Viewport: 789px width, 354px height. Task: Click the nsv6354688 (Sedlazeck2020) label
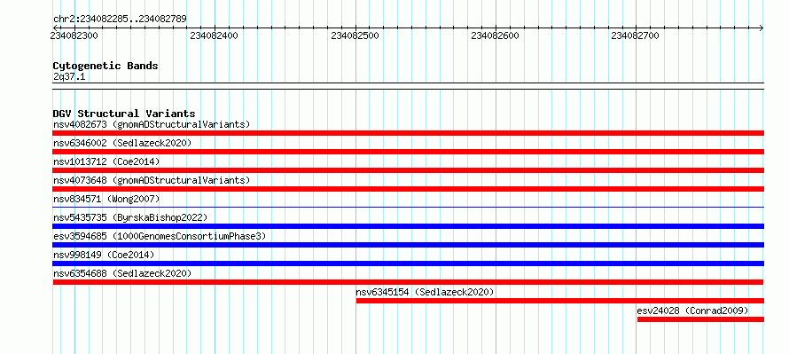pos(122,273)
